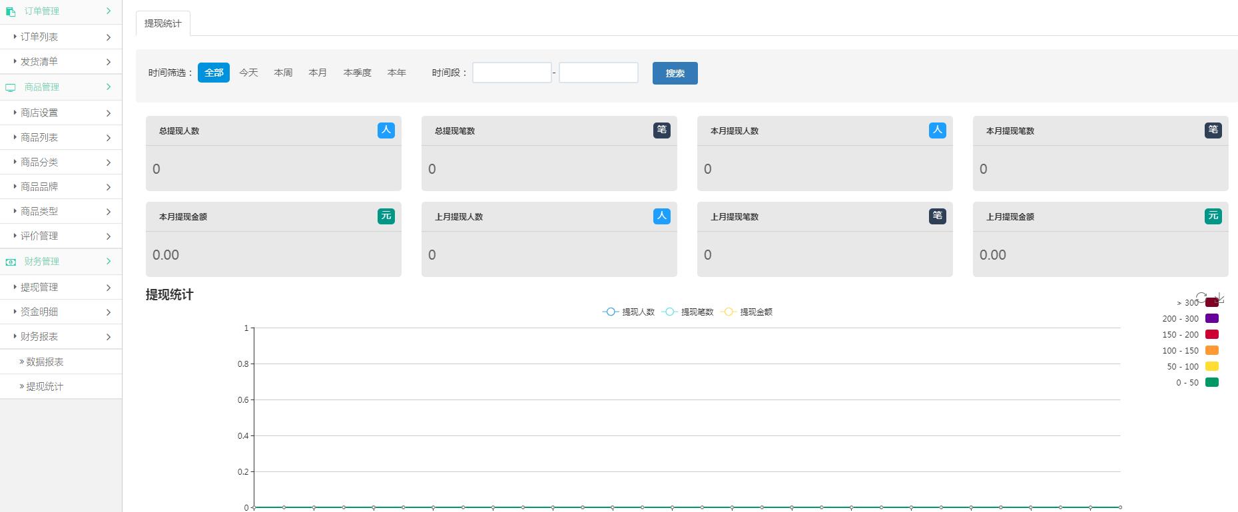
Task: Filter by 今天
Action: pos(248,73)
